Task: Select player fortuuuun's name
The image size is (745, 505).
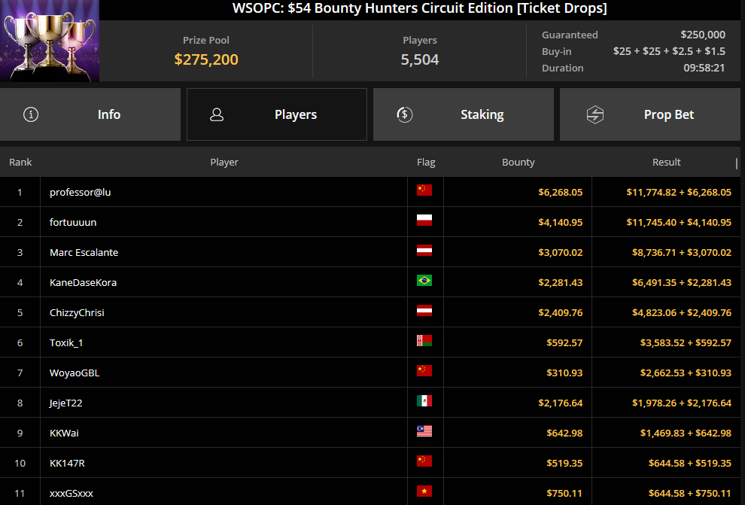Action: click(x=73, y=222)
